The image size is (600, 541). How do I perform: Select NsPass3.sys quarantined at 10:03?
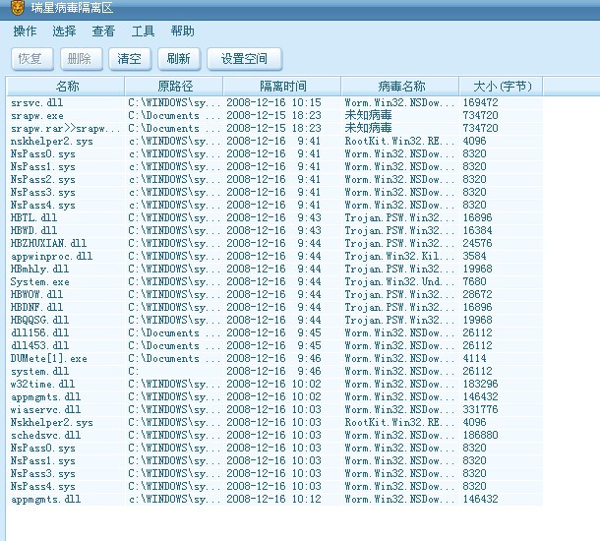point(274,473)
